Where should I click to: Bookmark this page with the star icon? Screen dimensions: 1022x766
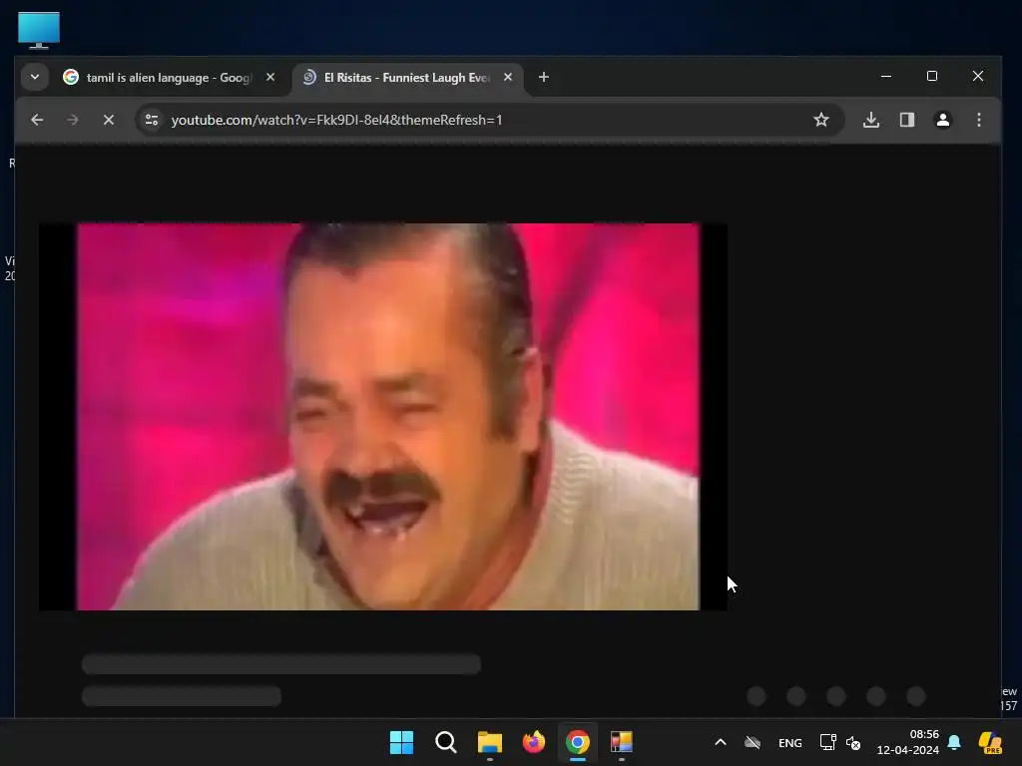coord(821,120)
